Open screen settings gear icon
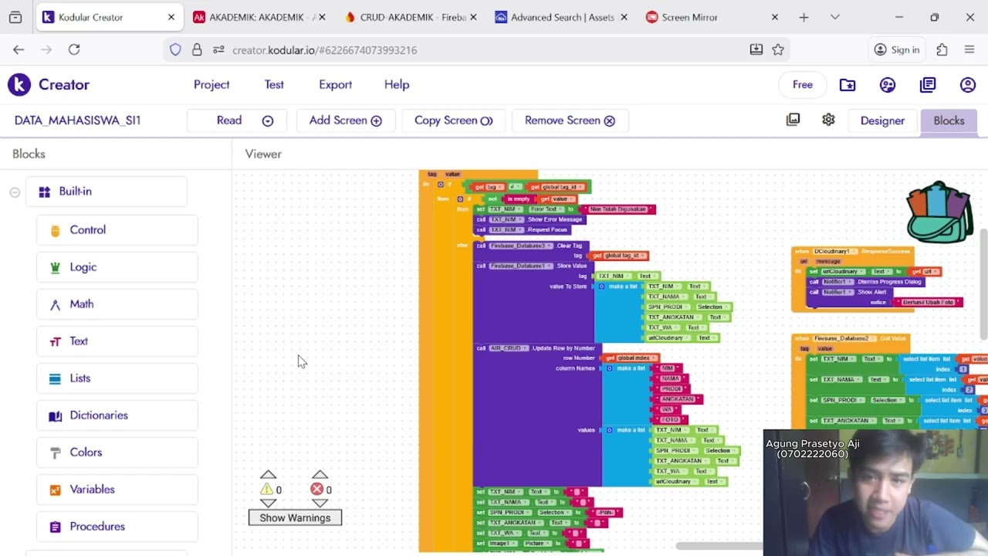 pos(828,120)
